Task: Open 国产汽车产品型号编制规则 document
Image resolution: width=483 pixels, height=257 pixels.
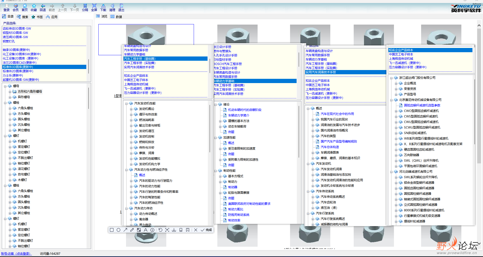Action: [339, 142]
